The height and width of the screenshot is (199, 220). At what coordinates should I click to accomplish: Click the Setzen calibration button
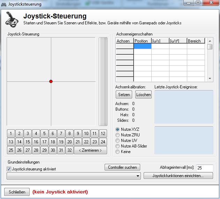pos(124,95)
